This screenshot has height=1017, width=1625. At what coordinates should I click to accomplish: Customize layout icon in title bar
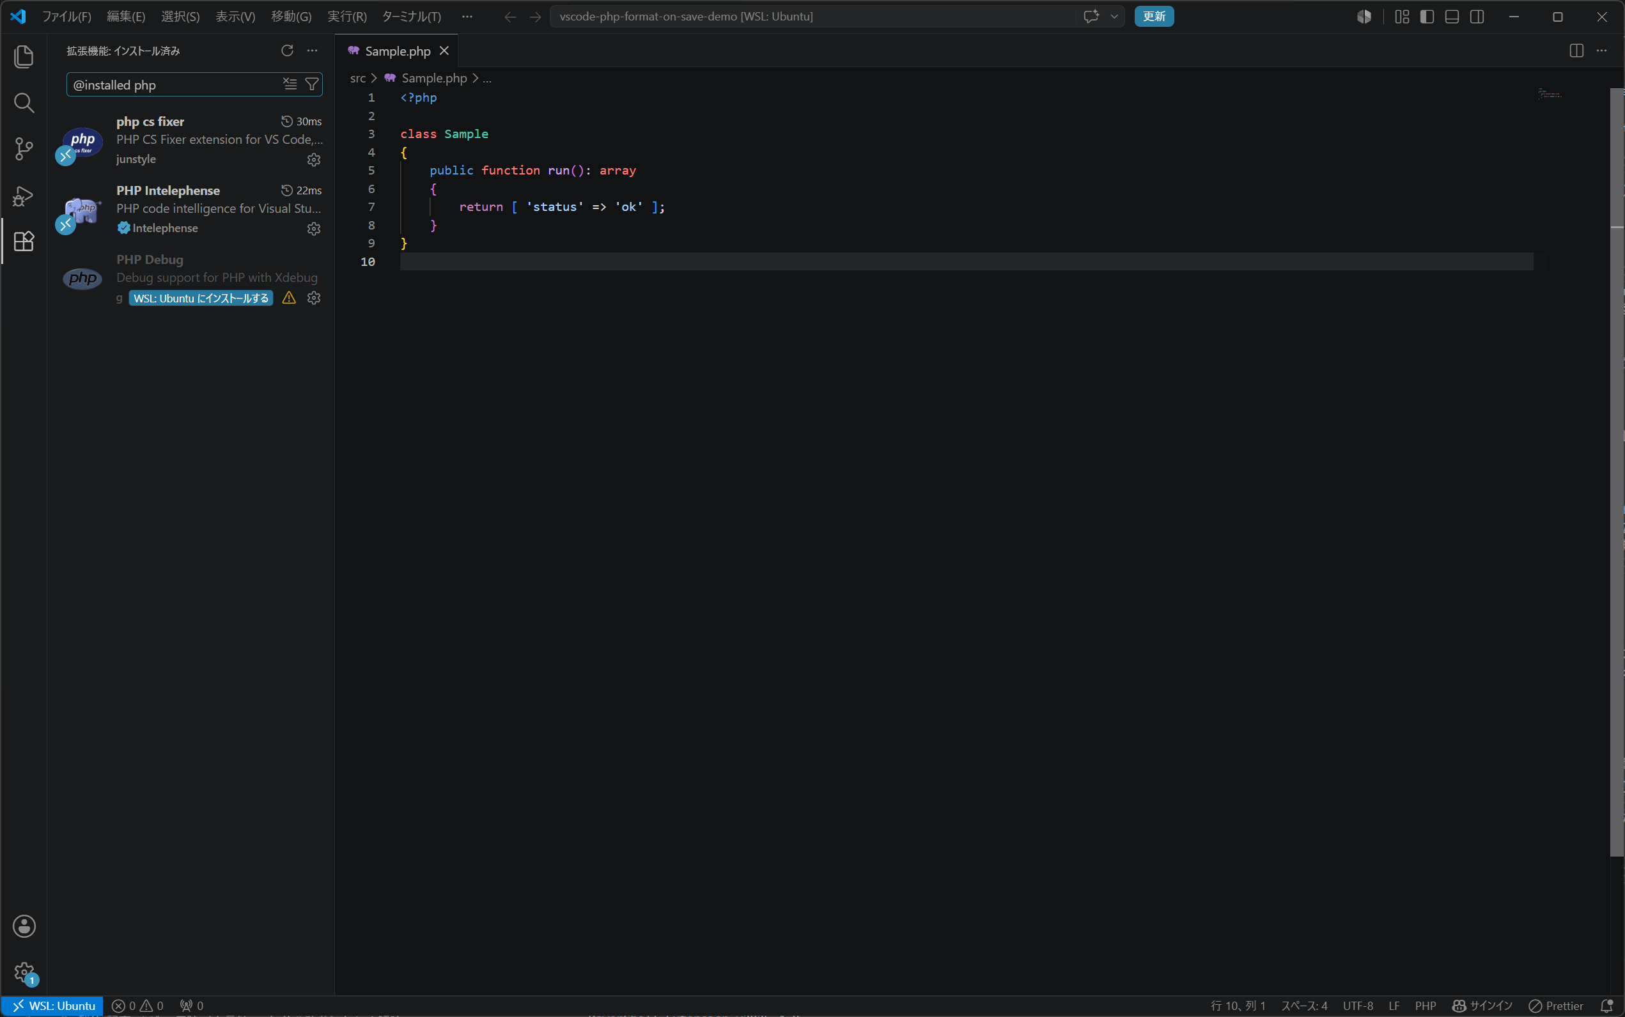pyautogui.click(x=1402, y=16)
